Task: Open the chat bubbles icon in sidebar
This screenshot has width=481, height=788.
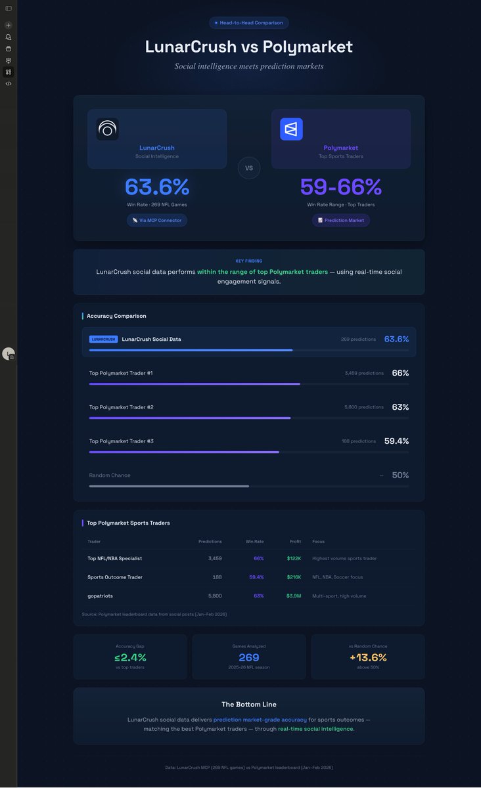Action: point(9,37)
